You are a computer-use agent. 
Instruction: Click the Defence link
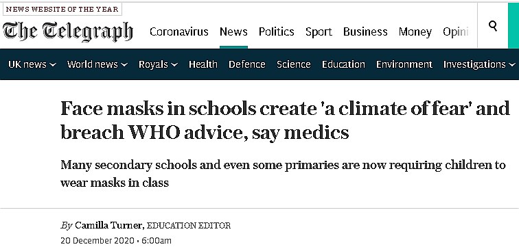click(247, 64)
